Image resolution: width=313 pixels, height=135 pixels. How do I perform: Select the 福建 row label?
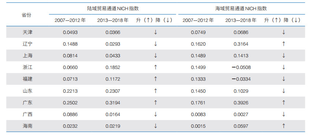tap(27, 79)
